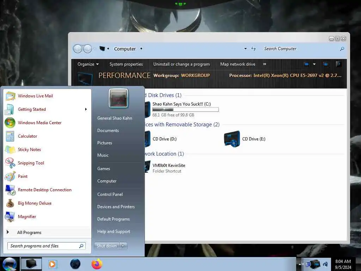Click the Explorer back button
Screen dimensions: 361x271
pos(78,49)
